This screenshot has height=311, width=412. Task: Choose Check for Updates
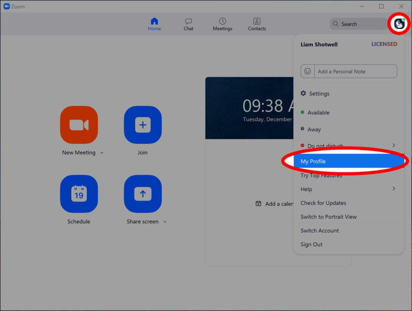click(349, 203)
